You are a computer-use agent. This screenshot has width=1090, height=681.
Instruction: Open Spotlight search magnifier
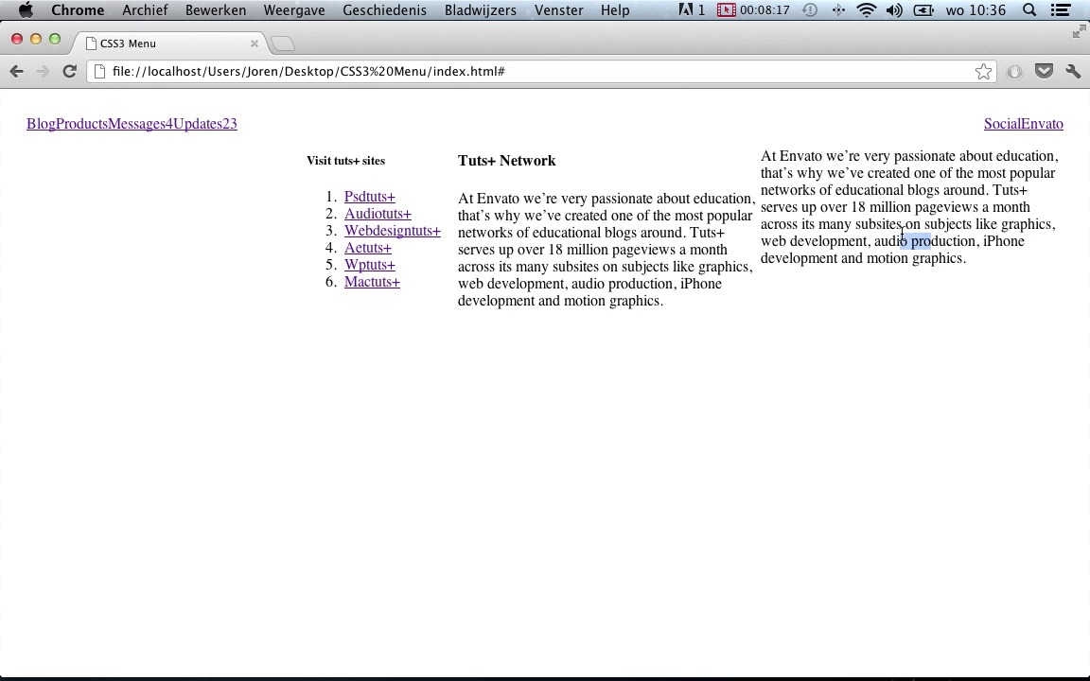click(1029, 9)
